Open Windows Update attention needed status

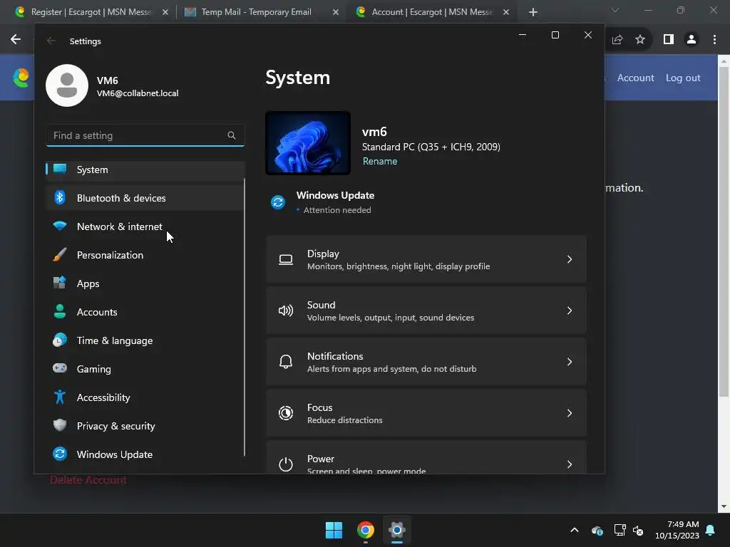tap(337, 210)
